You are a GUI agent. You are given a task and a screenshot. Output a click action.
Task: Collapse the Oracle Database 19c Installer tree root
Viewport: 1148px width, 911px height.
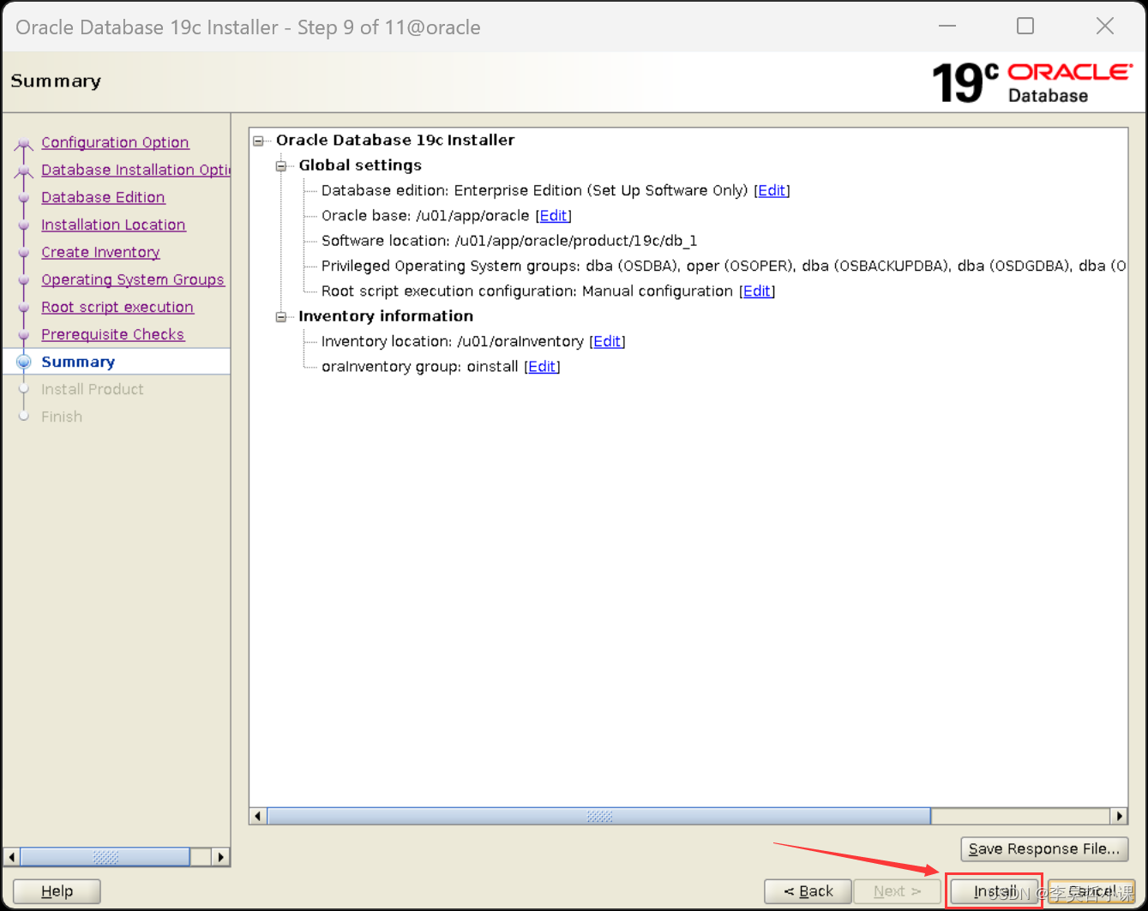pos(258,141)
